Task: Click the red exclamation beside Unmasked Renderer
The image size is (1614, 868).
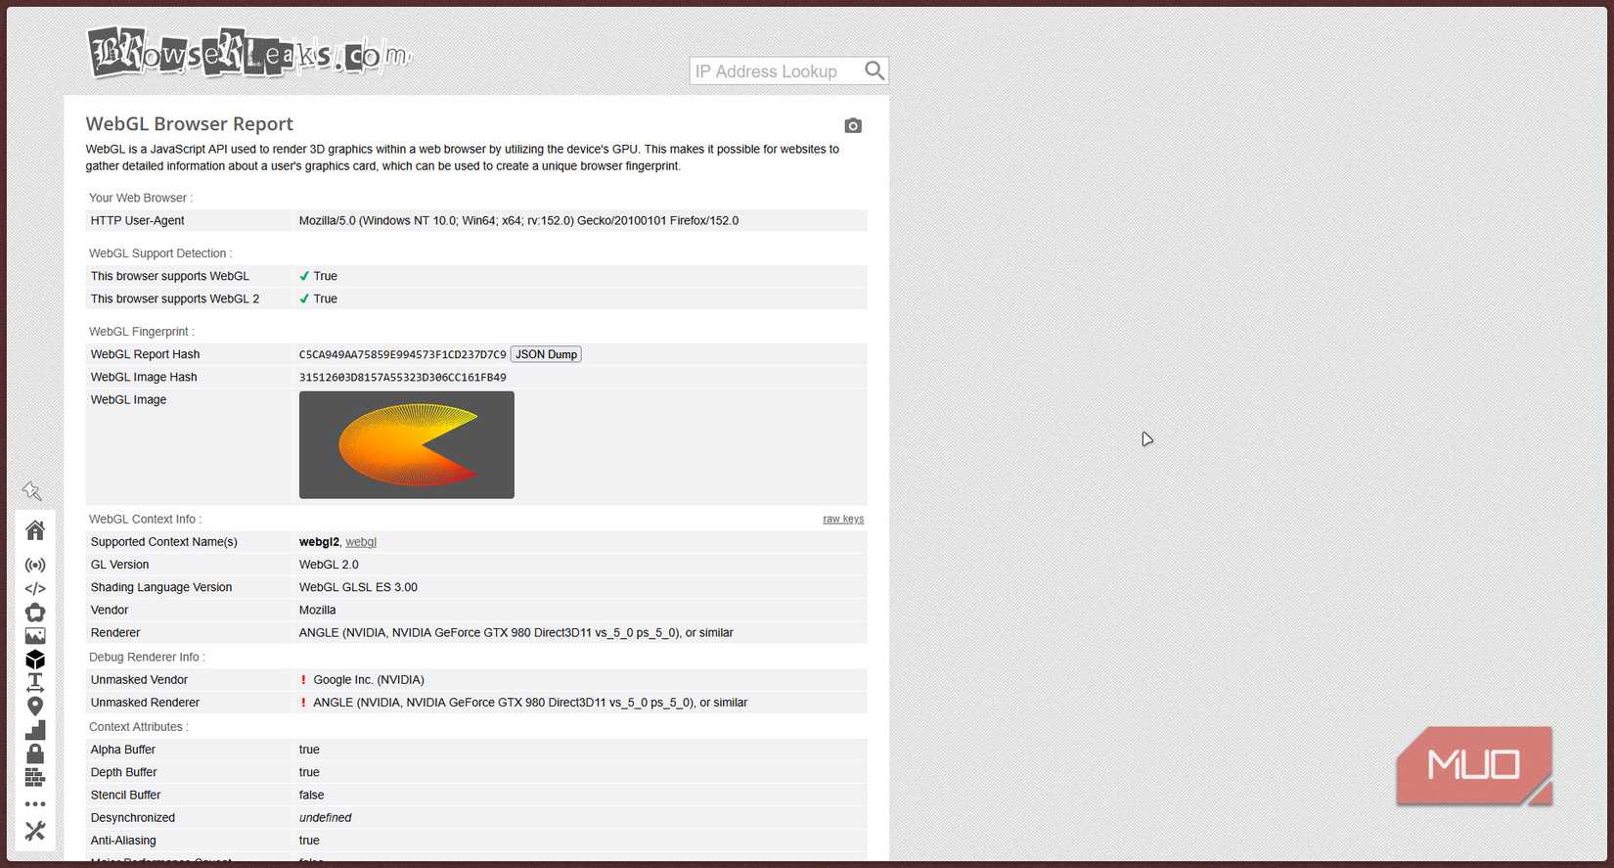Action: (303, 703)
